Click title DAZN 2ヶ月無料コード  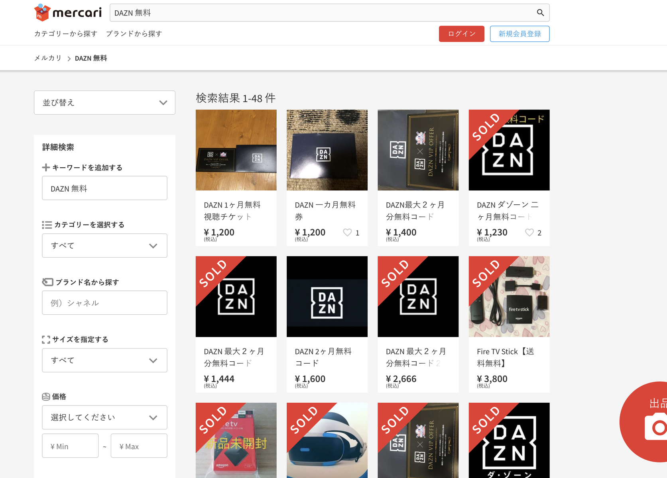[323, 357]
